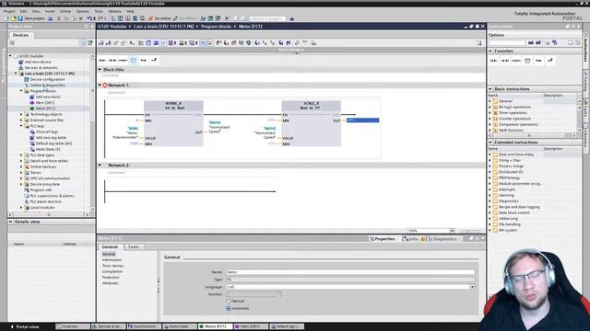
Task: Switch to Motor Data editor in taskbar
Action: [x=180, y=327]
